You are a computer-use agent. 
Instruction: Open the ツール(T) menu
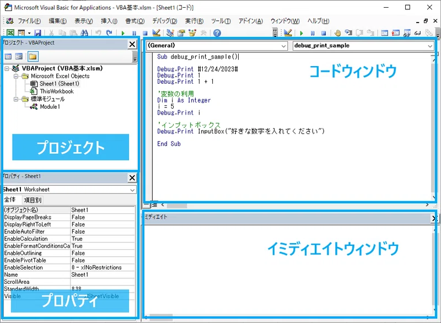point(221,21)
